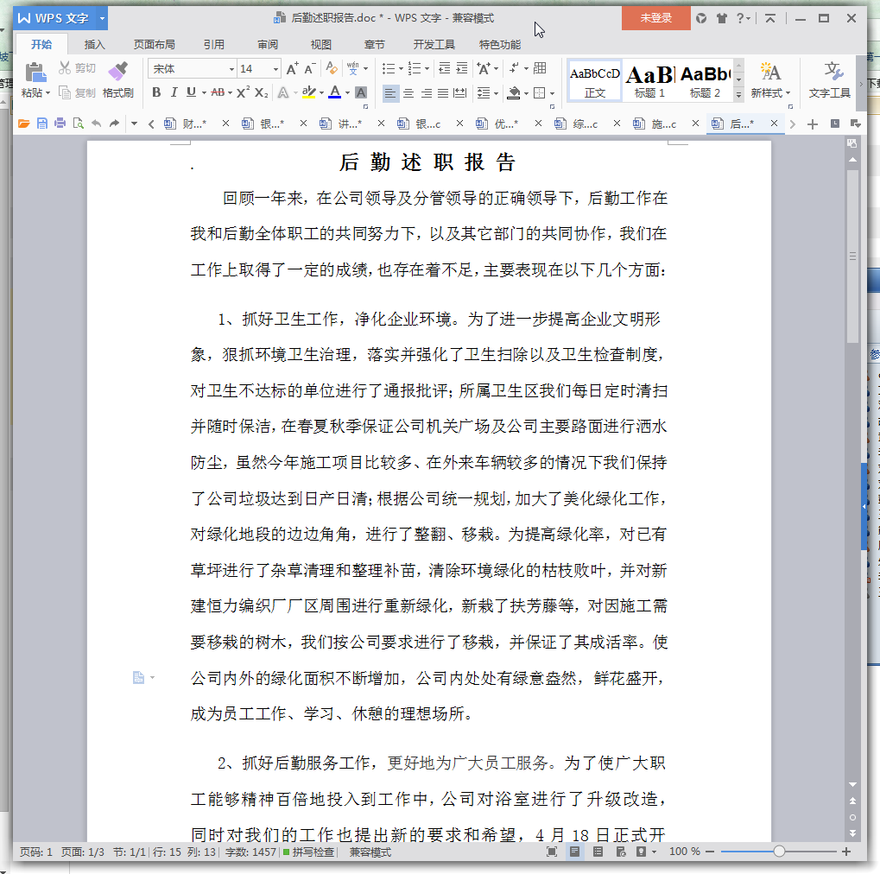Screen dimensions: 880x874
Task: Open the 审阅 (Review) tab
Action: click(x=268, y=44)
